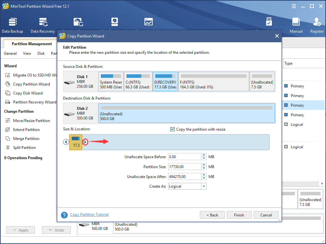Click the Undo button

[x=56, y=230]
